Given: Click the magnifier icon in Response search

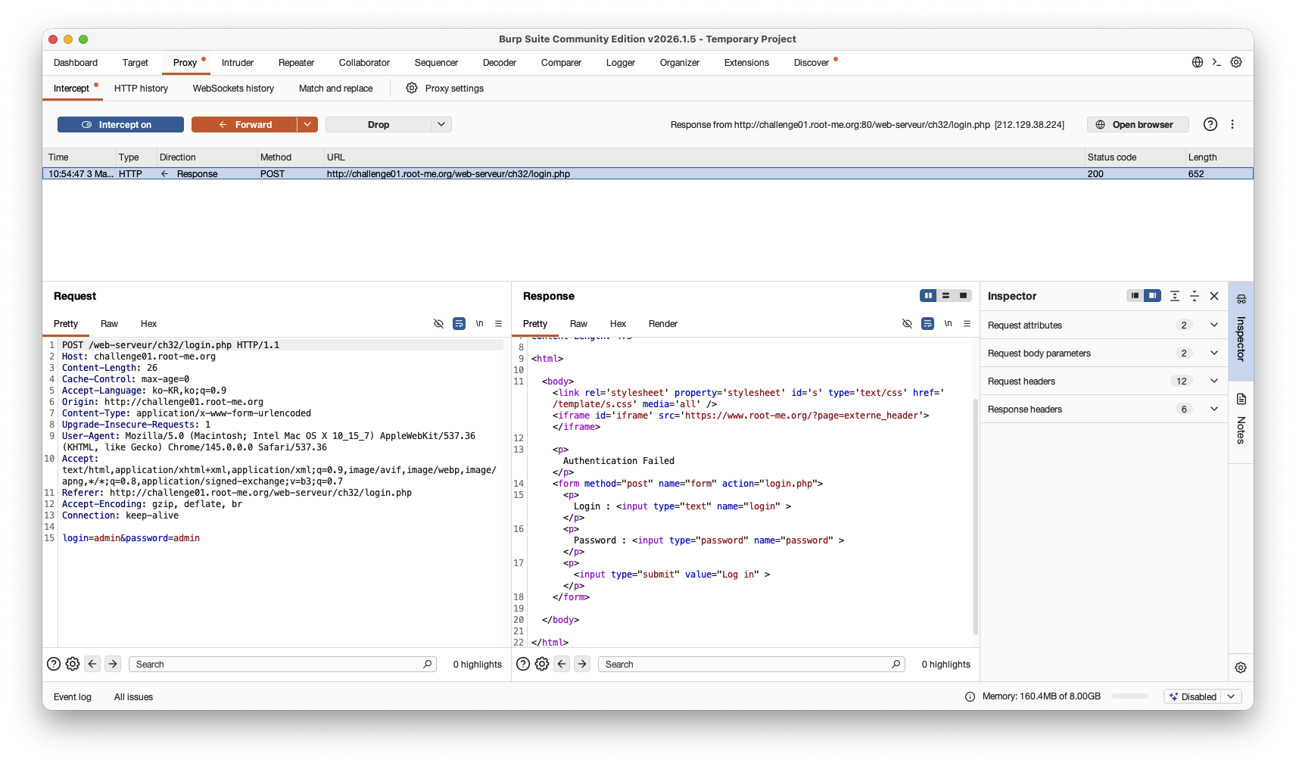Looking at the screenshot, I should click(x=896, y=664).
